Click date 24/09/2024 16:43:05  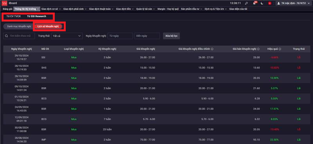click(22, 109)
